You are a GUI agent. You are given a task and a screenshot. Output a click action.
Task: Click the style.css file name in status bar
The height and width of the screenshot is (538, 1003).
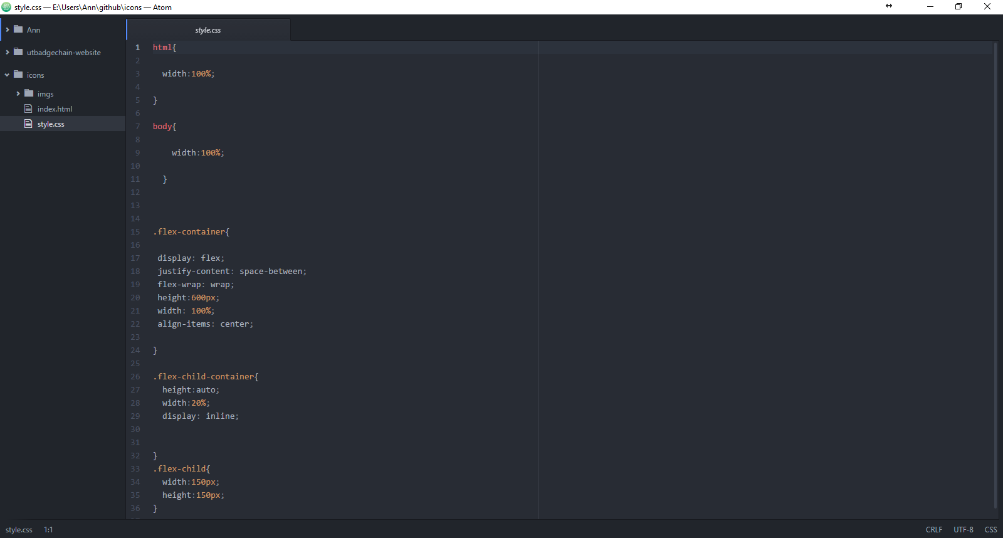(x=19, y=530)
